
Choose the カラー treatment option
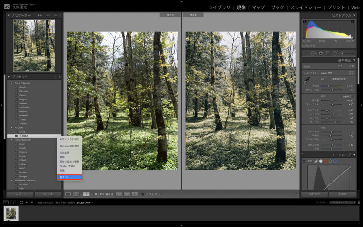pyautogui.click(x=341, y=66)
